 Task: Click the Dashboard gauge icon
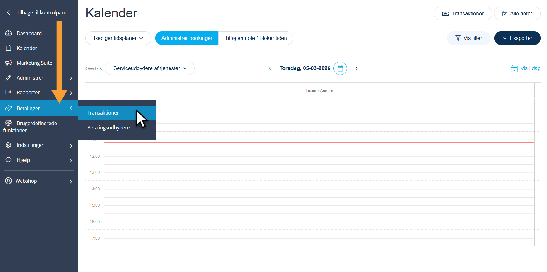click(x=8, y=33)
